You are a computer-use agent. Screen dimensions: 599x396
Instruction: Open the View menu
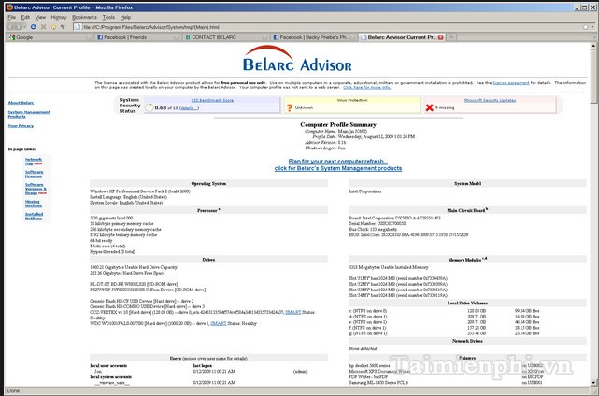click(x=40, y=17)
